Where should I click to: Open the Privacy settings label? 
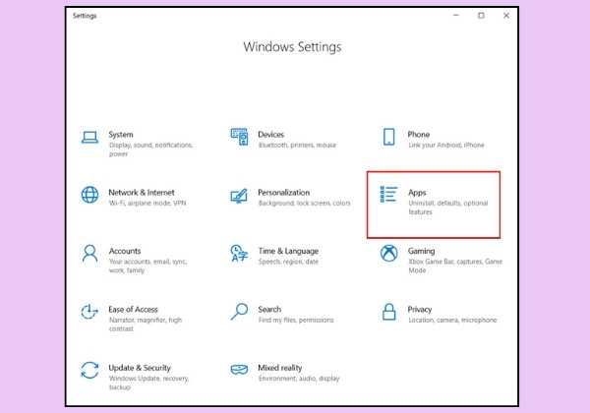tap(420, 310)
